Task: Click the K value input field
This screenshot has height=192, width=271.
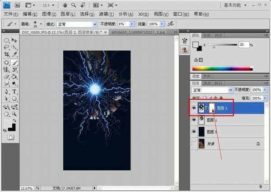Action: tap(243, 45)
